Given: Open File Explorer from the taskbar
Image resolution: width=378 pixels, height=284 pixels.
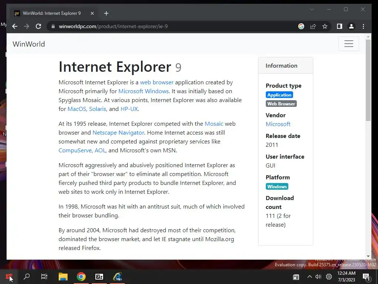Looking at the screenshot, I should coord(63,277).
